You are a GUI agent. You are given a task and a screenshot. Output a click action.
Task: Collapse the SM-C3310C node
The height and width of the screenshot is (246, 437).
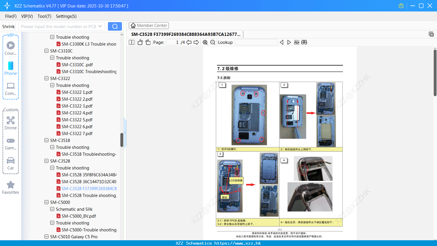coord(46,51)
